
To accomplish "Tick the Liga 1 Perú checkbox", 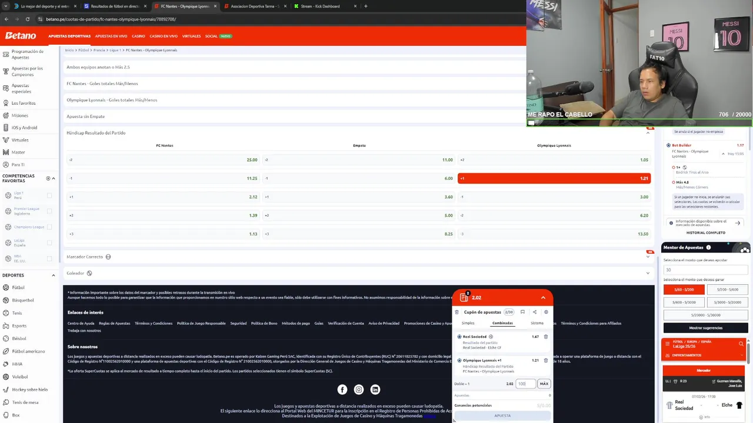I will [x=49, y=196].
